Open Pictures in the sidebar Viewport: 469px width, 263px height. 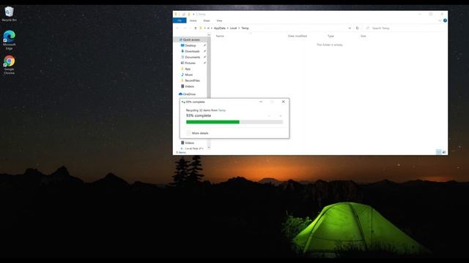[x=191, y=64]
